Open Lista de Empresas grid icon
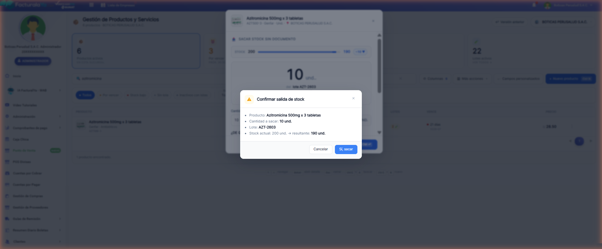This screenshot has width=602, height=249. (x=103, y=5)
